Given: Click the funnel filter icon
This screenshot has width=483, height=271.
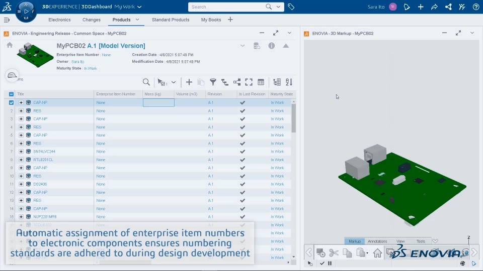Looking at the screenshot, I should point(213,82).
